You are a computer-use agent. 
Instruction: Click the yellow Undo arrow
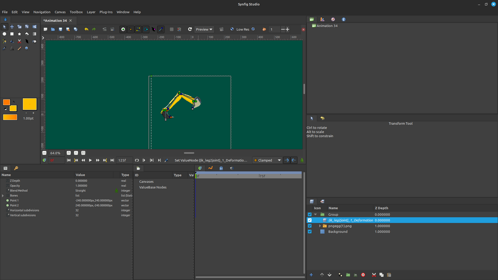86,29
